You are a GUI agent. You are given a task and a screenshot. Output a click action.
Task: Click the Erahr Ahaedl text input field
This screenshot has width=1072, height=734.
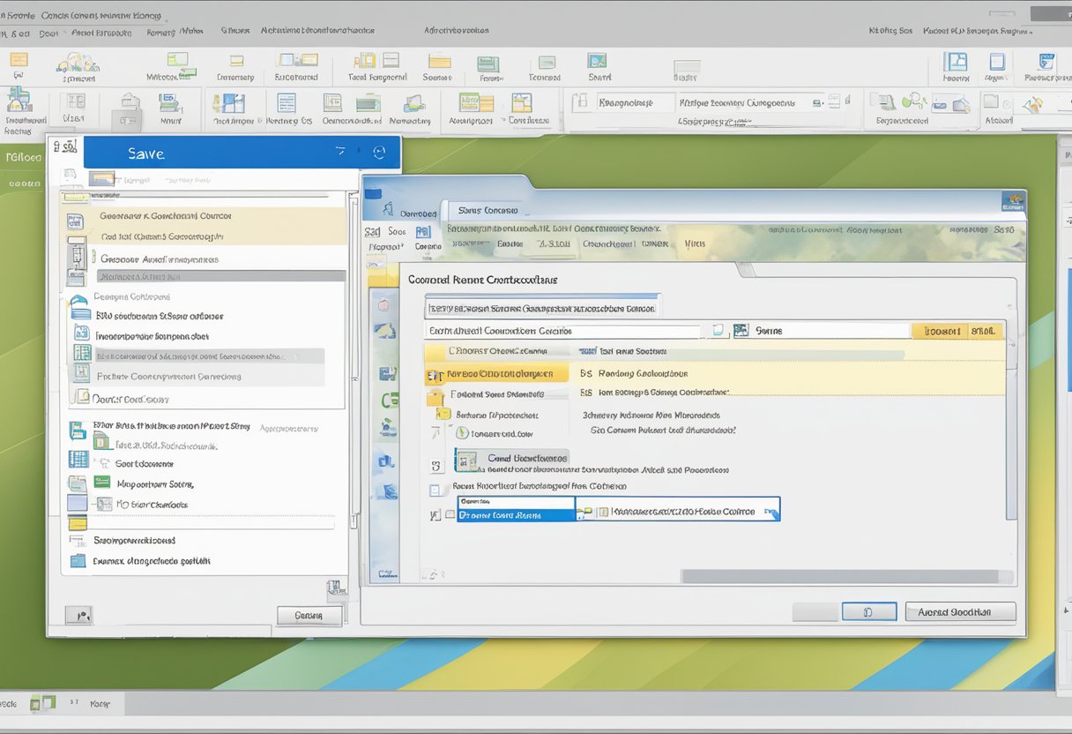click(x=564, y=331)
